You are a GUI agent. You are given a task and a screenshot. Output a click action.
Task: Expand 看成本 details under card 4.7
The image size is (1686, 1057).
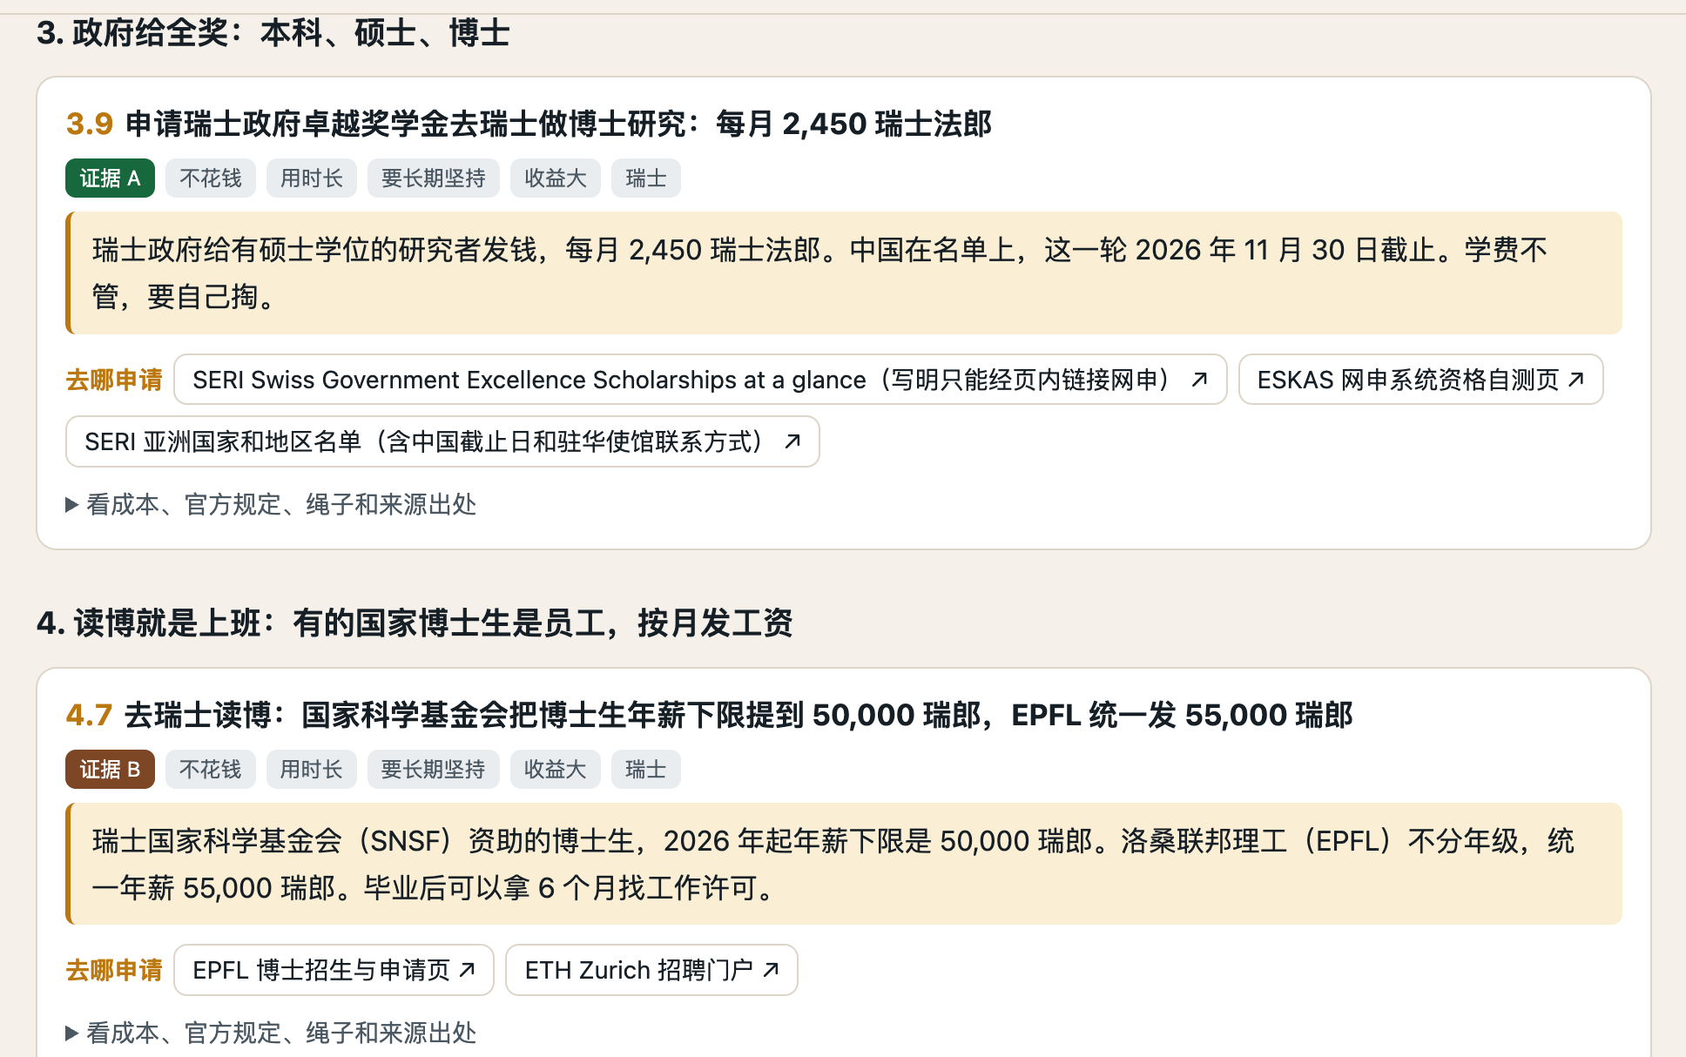[271, 1033]
